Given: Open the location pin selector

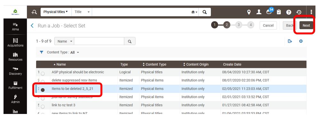Looking at the screenshot, I should pos(249,12).
